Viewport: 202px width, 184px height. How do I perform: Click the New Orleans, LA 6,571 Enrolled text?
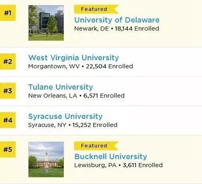click(76, 96)
